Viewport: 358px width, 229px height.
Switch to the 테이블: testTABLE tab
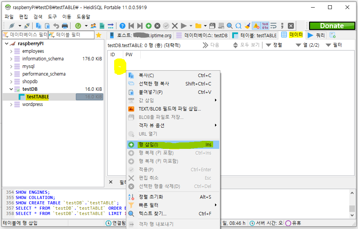point(254,35)
